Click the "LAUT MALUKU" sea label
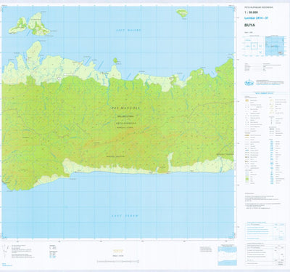Image resolution: width=290 pixels, height=272 pixels. pyautogui.click(x=128, y=31)
